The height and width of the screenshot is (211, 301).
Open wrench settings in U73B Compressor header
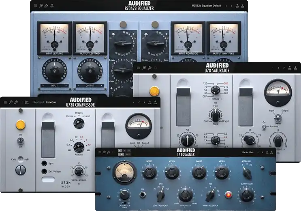click(x=16, y=102)
